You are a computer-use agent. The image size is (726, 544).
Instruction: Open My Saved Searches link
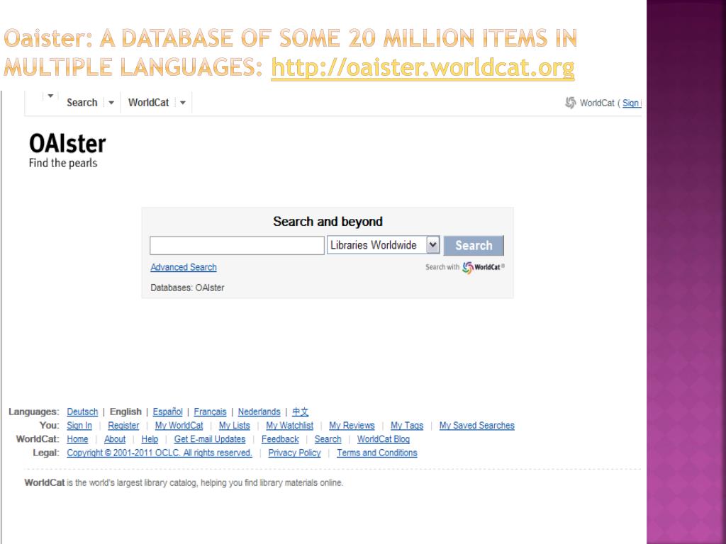pos(477,426)
